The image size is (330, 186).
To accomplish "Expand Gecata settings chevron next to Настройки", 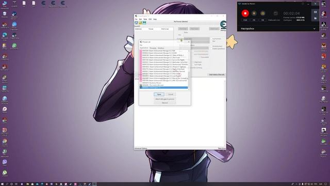I will pyautogui.click(x=315, y=28).
